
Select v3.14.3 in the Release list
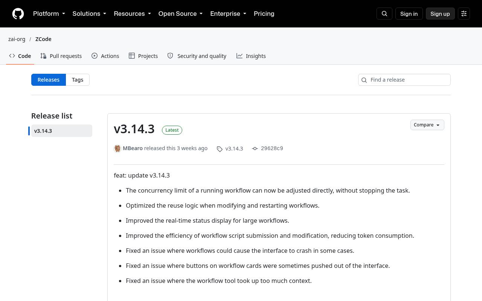(x=62, y=131)
